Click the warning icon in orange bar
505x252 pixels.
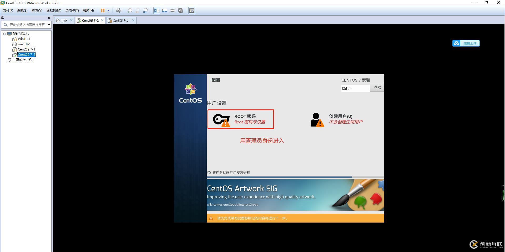[x=211, y=218]
